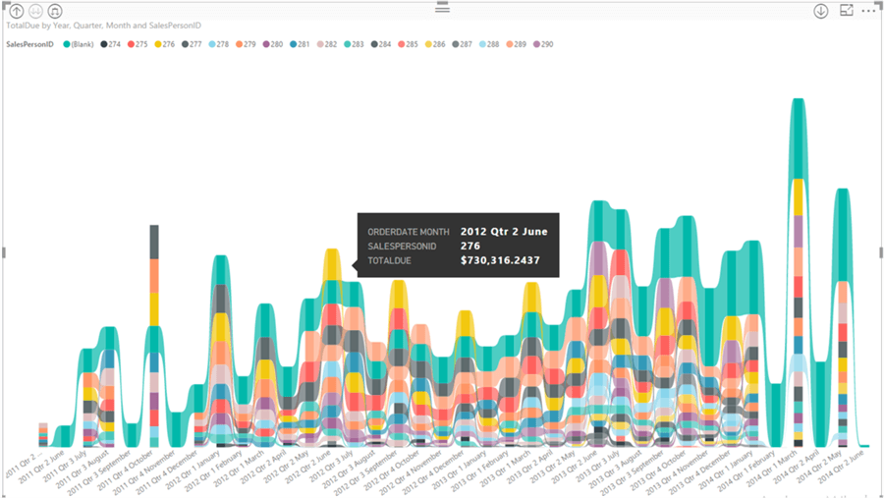Highlight the 289 legend item
The image size is (884, 498).
click(517, 44)
